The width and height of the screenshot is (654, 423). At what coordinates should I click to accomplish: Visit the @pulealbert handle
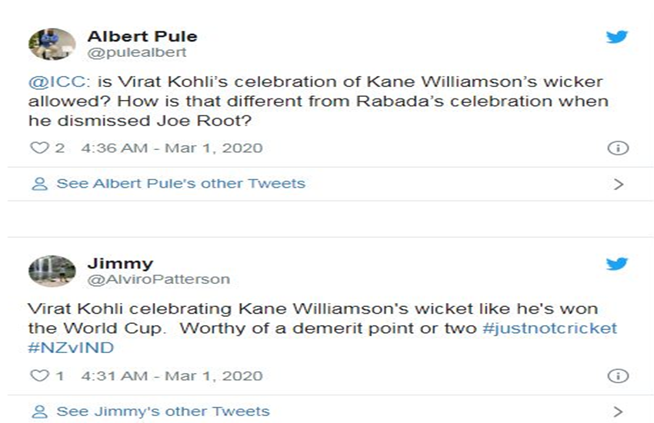coord(136,52)
